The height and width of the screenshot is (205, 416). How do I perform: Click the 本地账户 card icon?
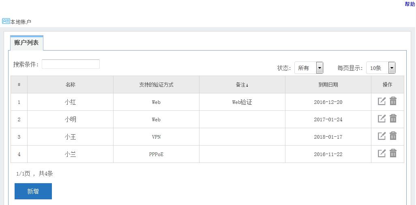6,21
